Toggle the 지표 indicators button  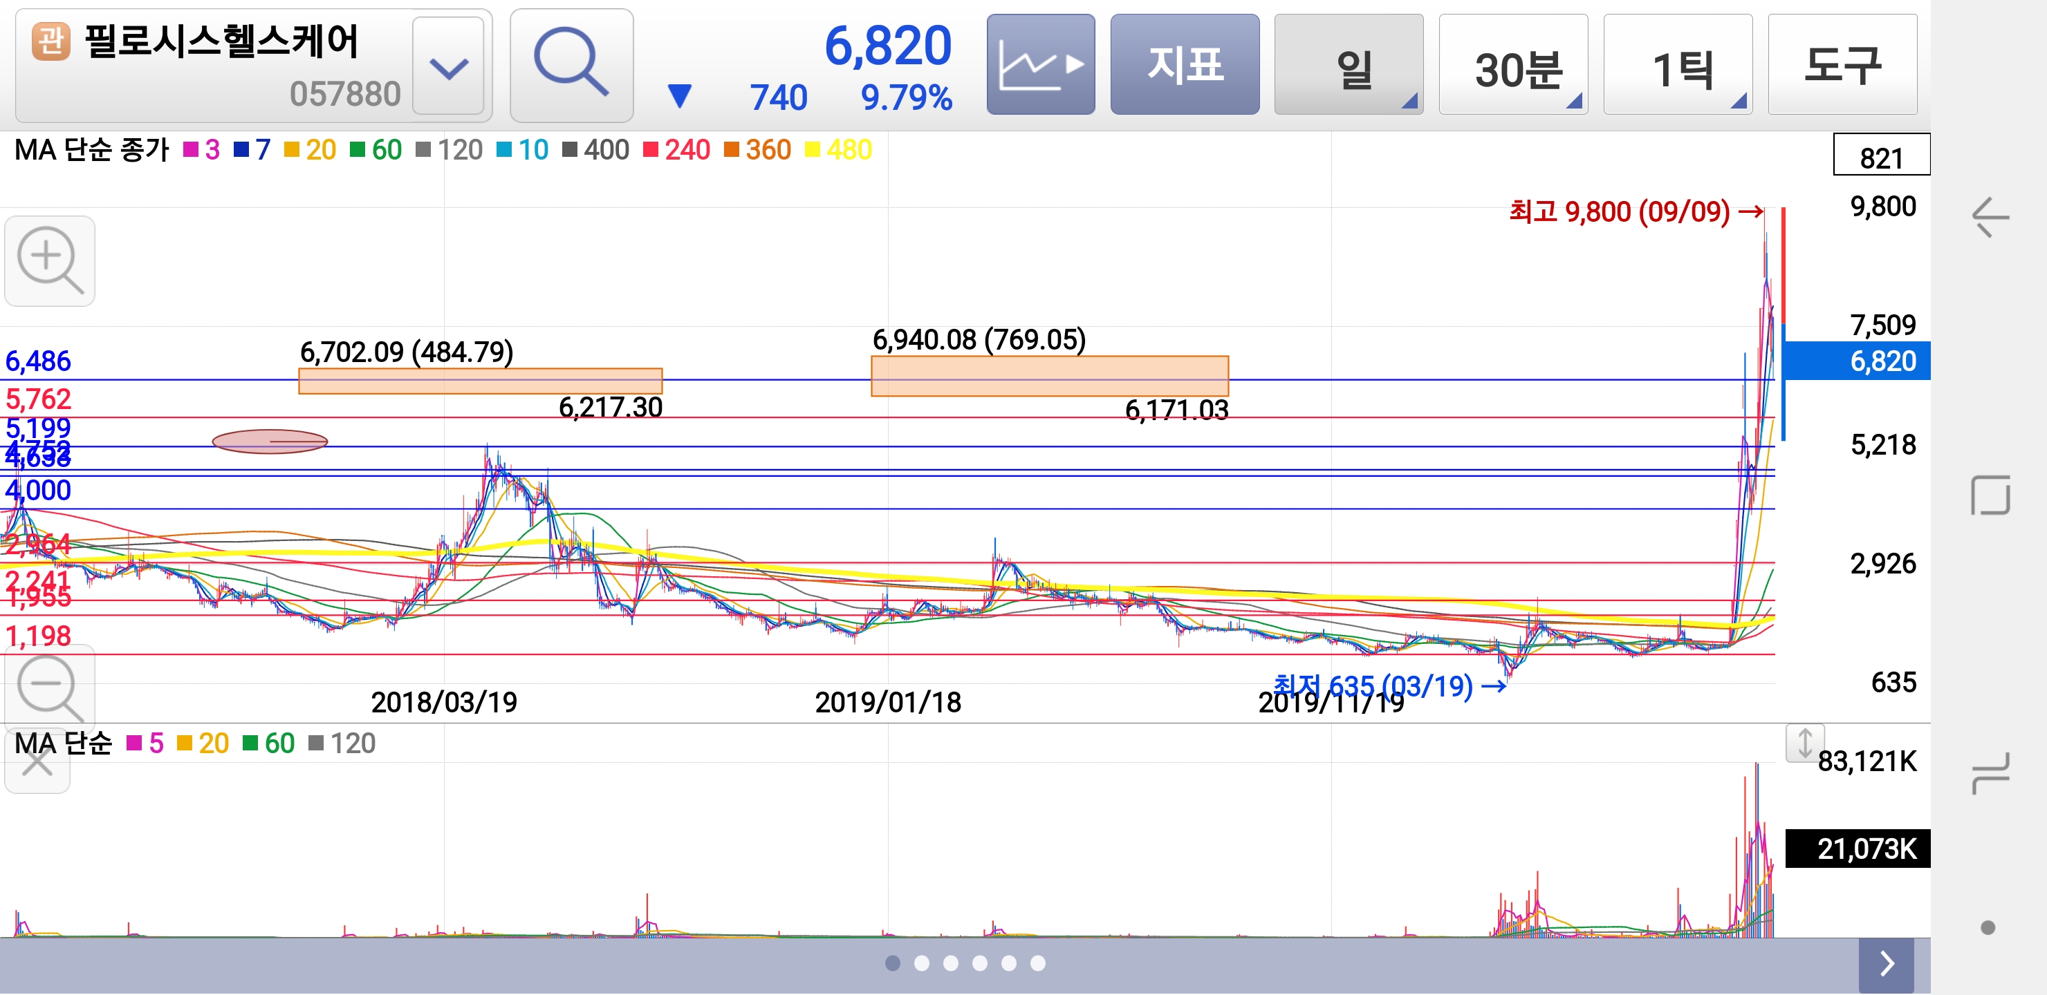1184,65
